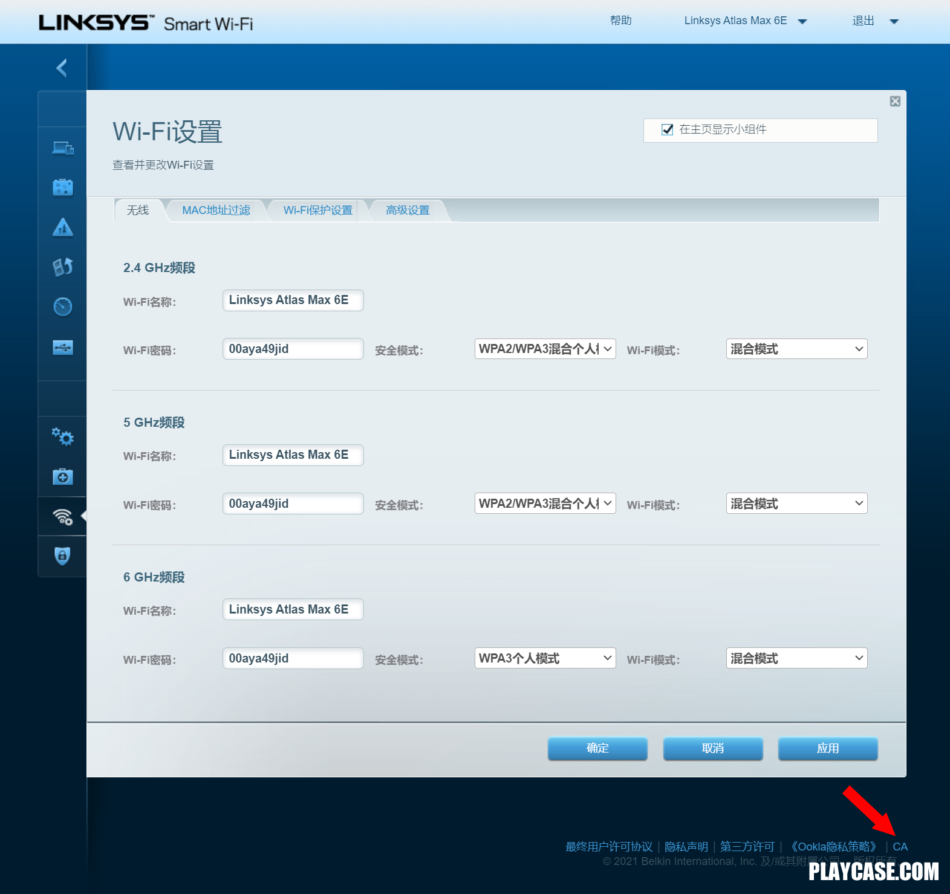Edit 2.4 GHz Wi-Fi password field
Image resolution: width=950 pixels, height=894 pixels.
pos(293,349)
